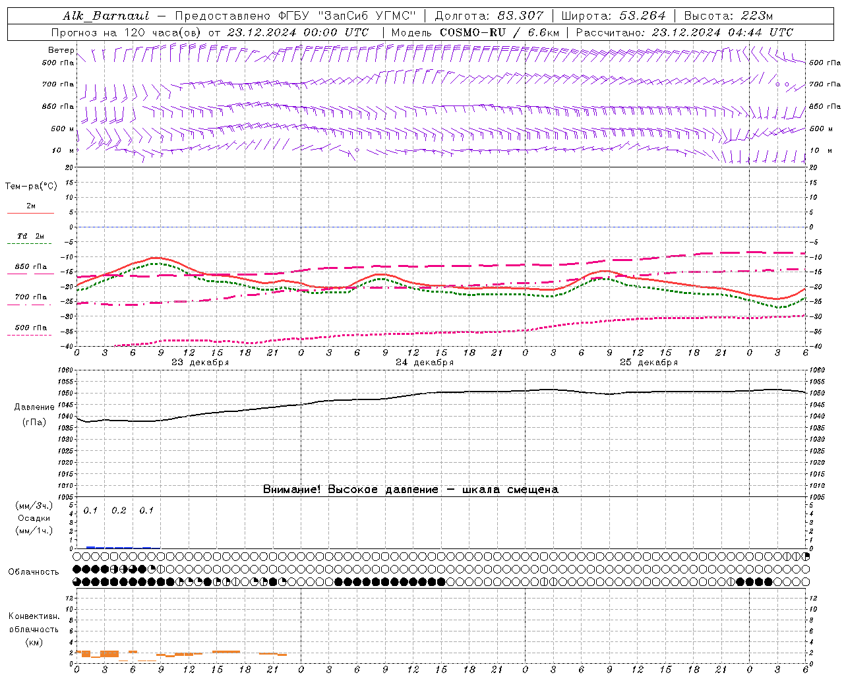844x675 pixels.
Task: Click the Td 2м legend entry
Action: 30,236
